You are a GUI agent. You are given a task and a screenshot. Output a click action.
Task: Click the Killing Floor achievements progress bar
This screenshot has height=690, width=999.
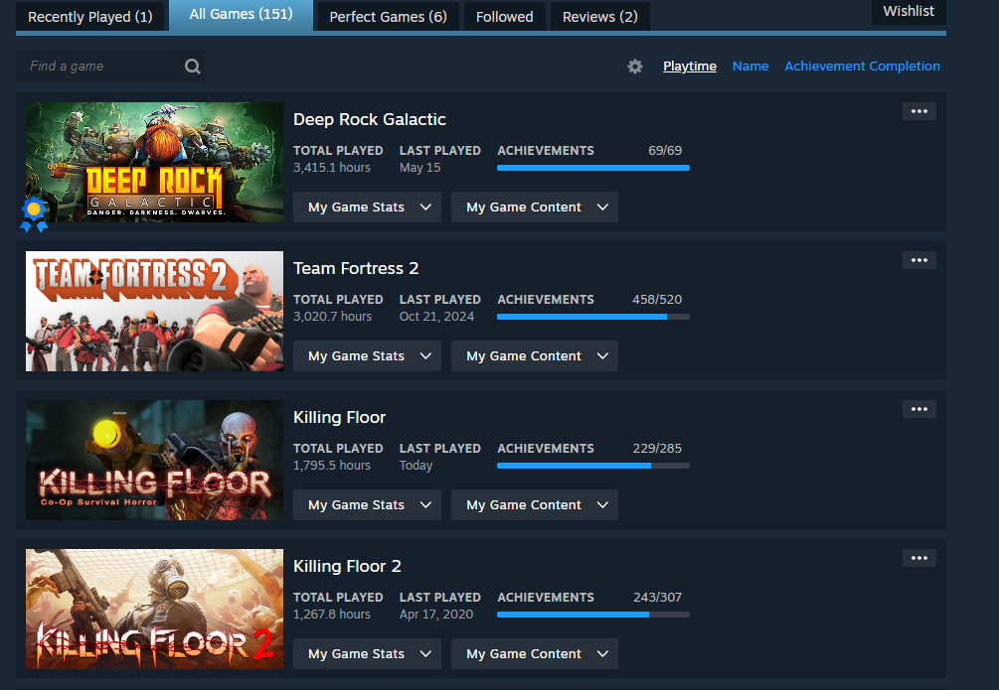point(593,466)
